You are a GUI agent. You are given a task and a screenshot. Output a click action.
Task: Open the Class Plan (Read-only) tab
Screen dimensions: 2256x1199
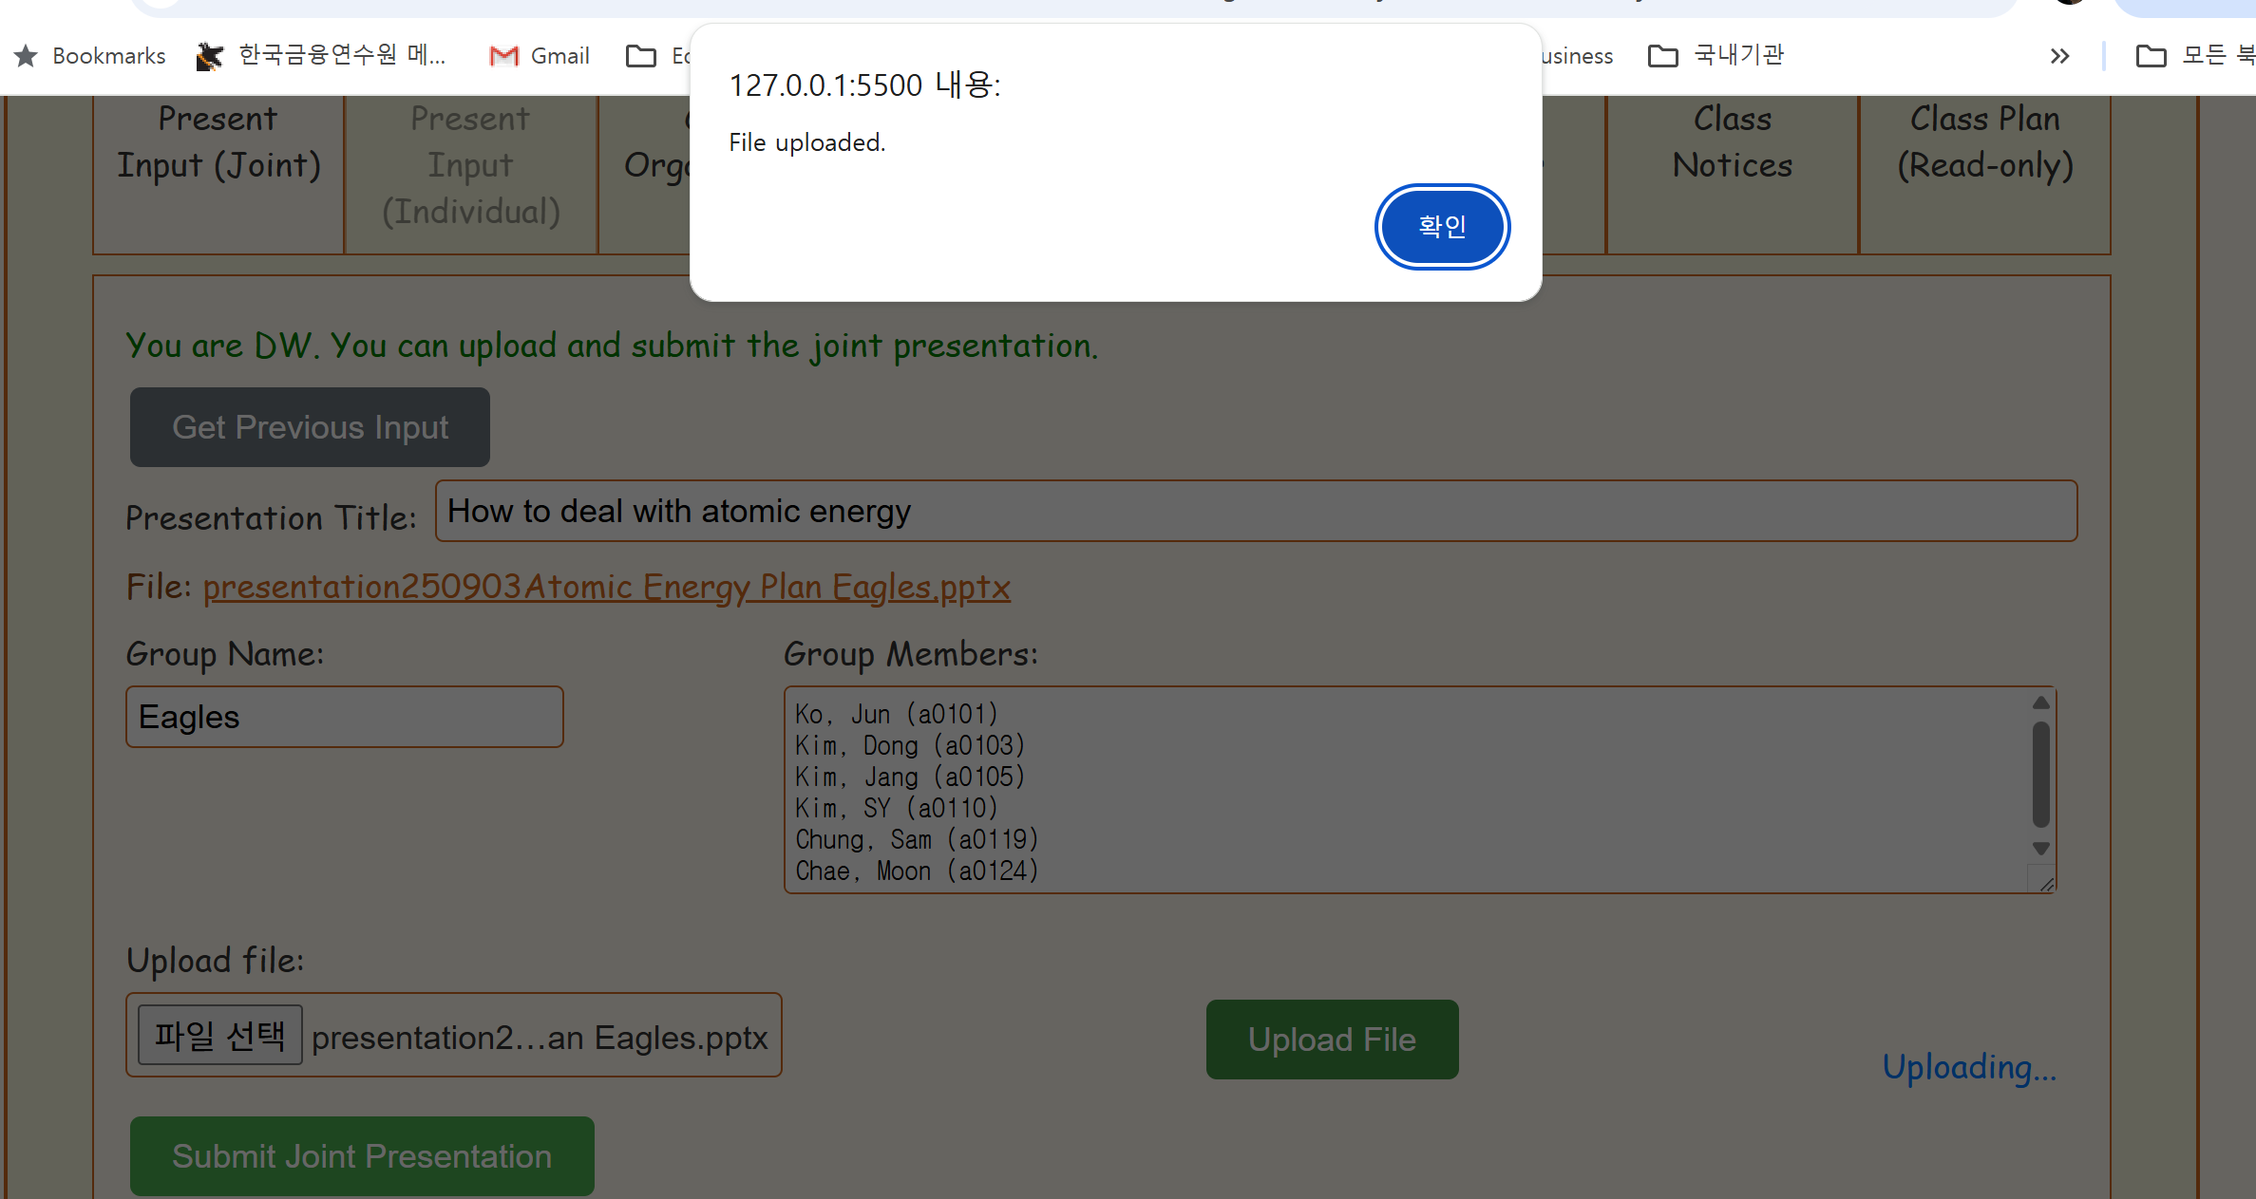click(1984, 142)
